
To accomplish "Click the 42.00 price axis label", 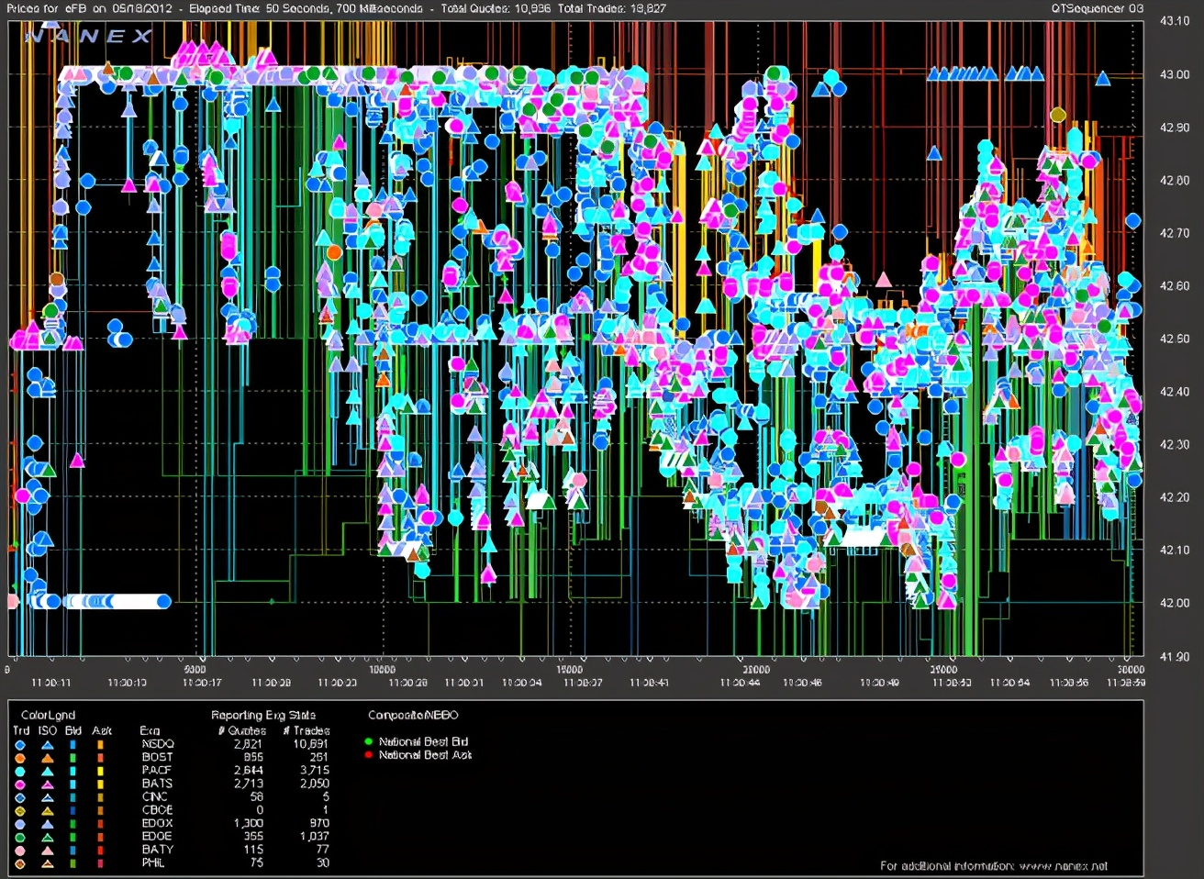I will (1175, 603).
